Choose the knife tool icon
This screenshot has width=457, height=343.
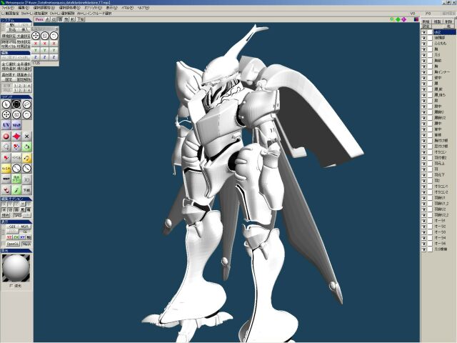[x=16, y=169]
